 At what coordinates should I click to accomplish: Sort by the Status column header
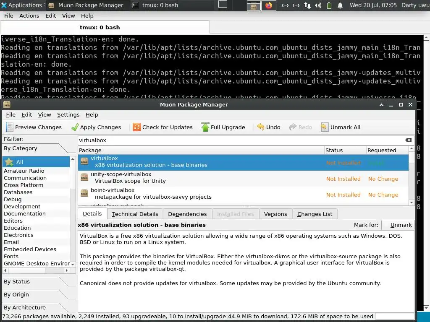[x=345, y=150]
